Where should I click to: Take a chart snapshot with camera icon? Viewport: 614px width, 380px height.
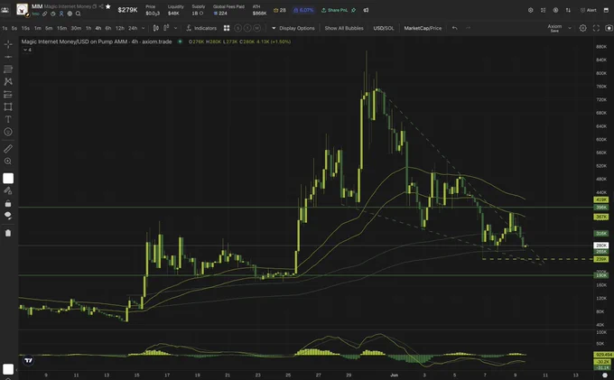click(609, 28)
